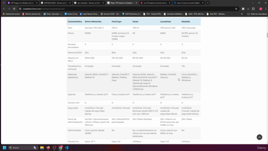This screenshot has width=268, height=151.
Task: Click the 'Hostalia' column header
Action: tap(186, 21)
